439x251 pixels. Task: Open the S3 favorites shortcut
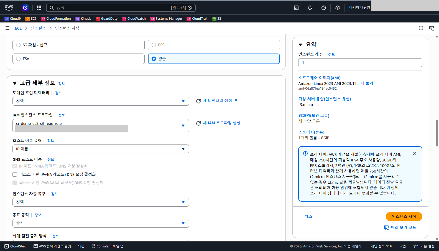(x=217, y=19)
